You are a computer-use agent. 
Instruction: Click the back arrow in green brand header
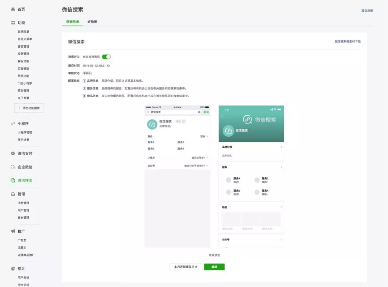click(x=222, y=117)
